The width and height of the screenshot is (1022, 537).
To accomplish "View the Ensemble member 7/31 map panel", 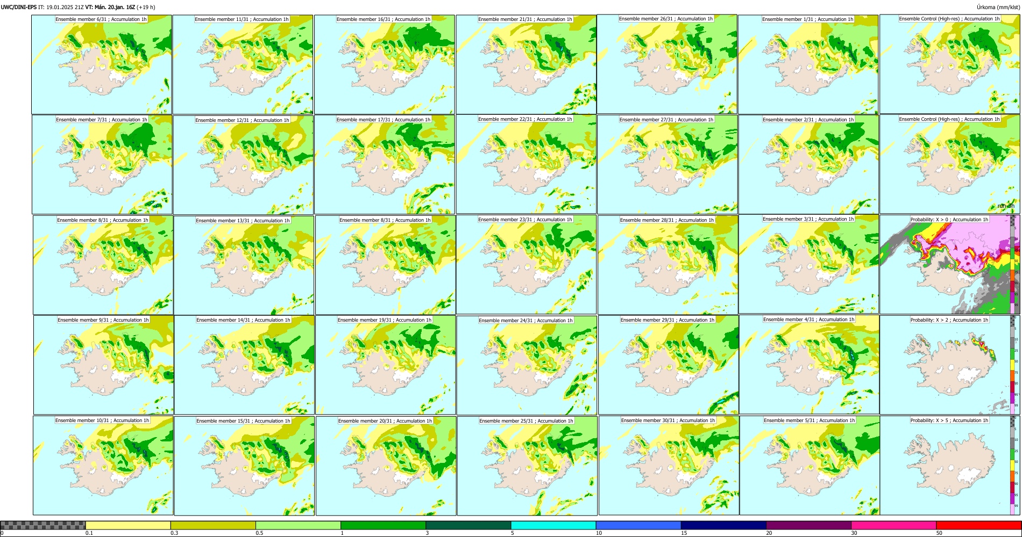I will pyautogui.click(x=102, y=165).
